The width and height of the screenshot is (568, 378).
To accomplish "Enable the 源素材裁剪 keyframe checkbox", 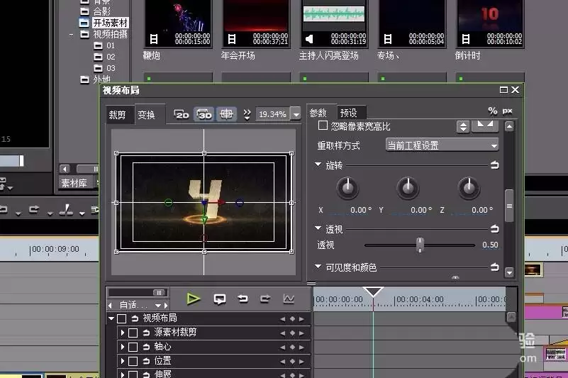I will click(x=133, y=333).
